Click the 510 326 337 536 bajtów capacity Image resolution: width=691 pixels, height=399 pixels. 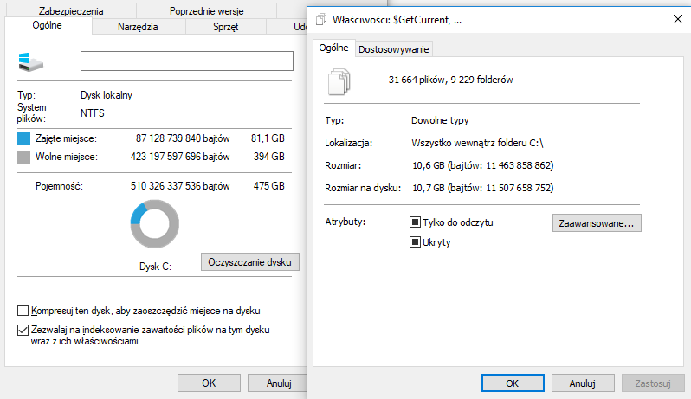pos(180,186)
